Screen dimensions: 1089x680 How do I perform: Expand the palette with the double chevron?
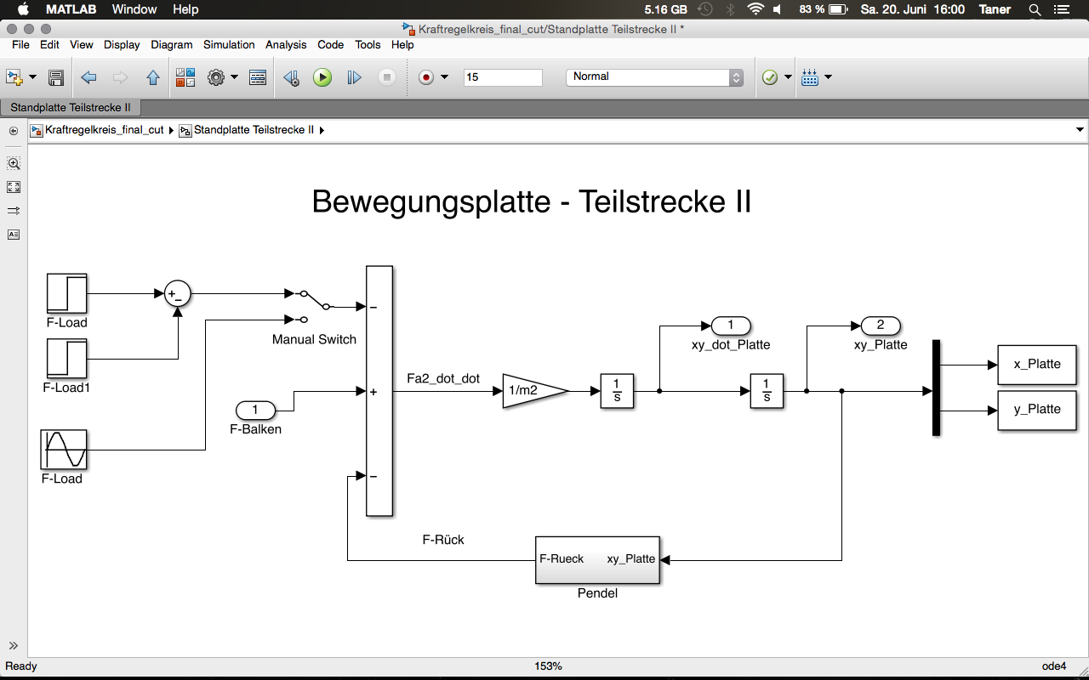pyautogui.click(x=14, y=646)
